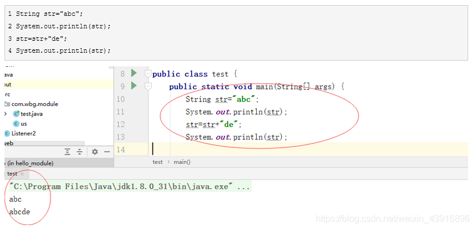Hide the tool window with minus icon
The width and height of the screenshot is (475, 229).
point(107,152)
